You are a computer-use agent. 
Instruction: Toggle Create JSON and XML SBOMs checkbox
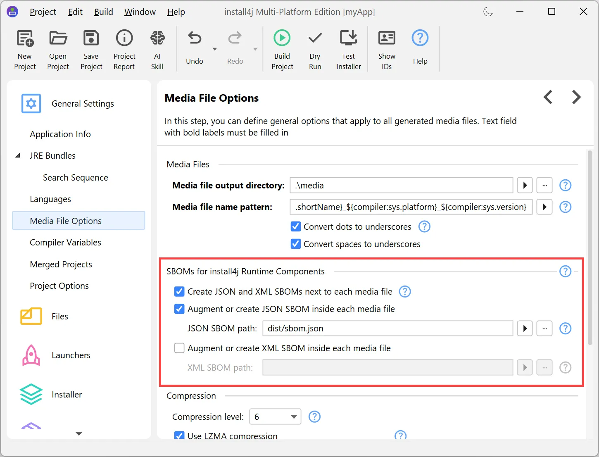click(179, 292)
